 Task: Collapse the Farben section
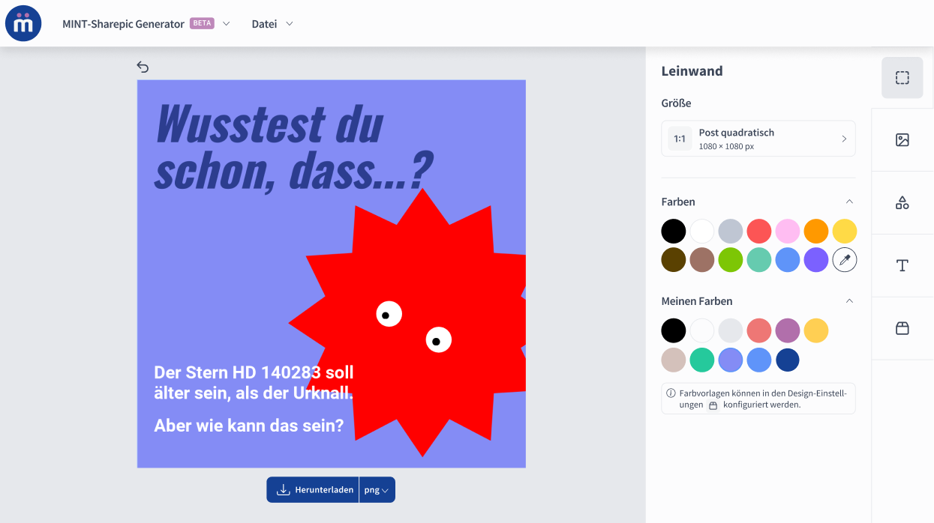tap(849, 202)
